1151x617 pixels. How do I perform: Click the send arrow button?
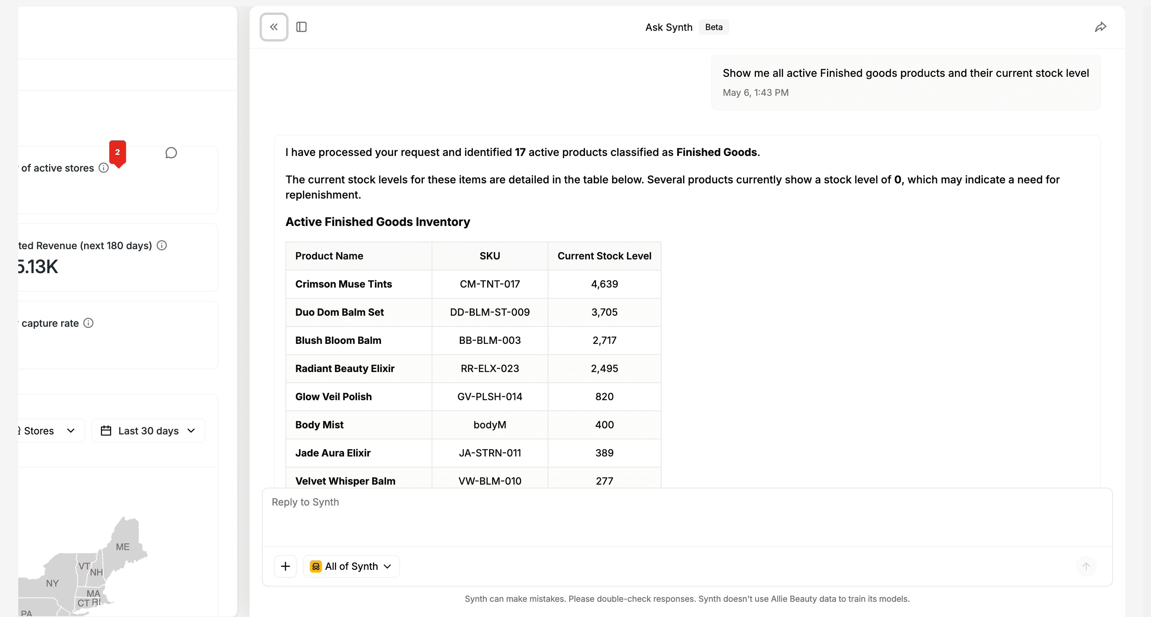coord(1086,566)
